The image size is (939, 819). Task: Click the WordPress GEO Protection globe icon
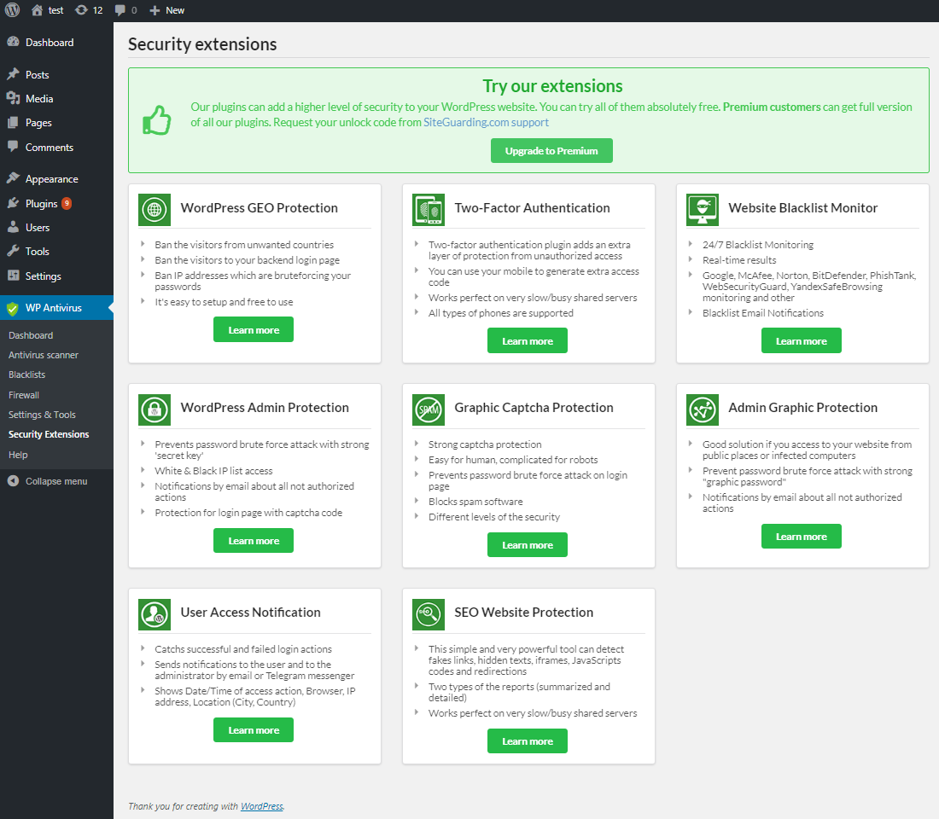(155, 209)
